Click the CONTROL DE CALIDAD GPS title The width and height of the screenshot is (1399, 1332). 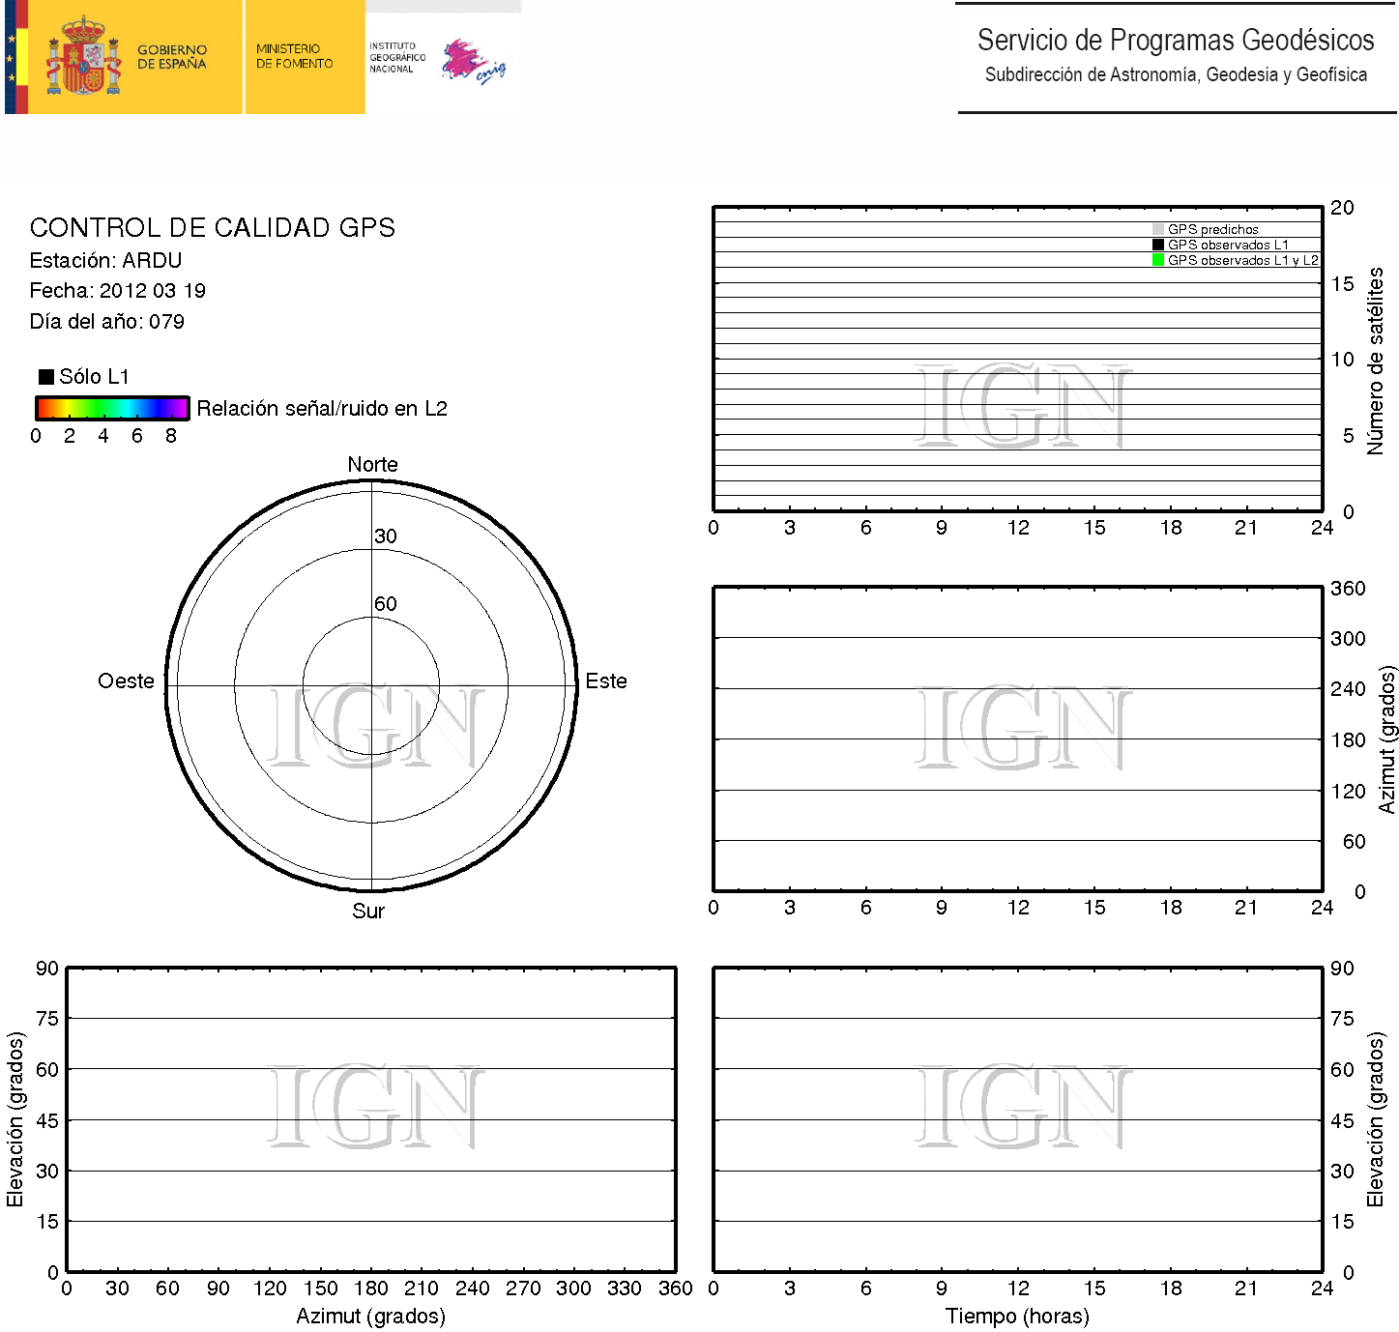[x=212, y=228]
